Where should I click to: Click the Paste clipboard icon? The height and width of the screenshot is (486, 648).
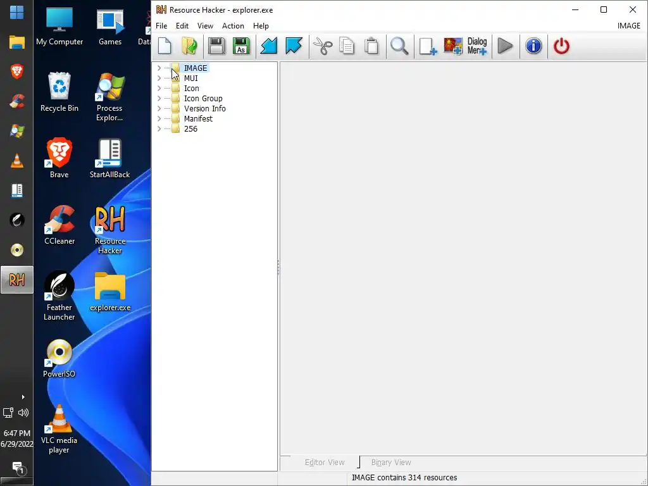(x=371, y=46)
